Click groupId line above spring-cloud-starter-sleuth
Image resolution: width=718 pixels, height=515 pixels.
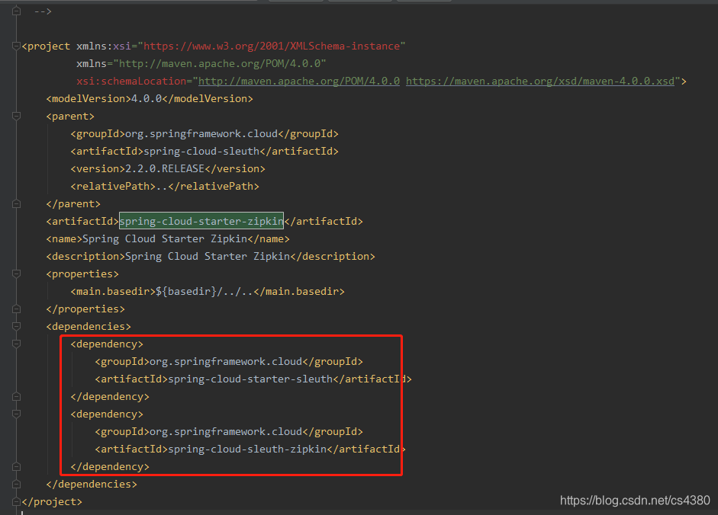pos(229,362)
